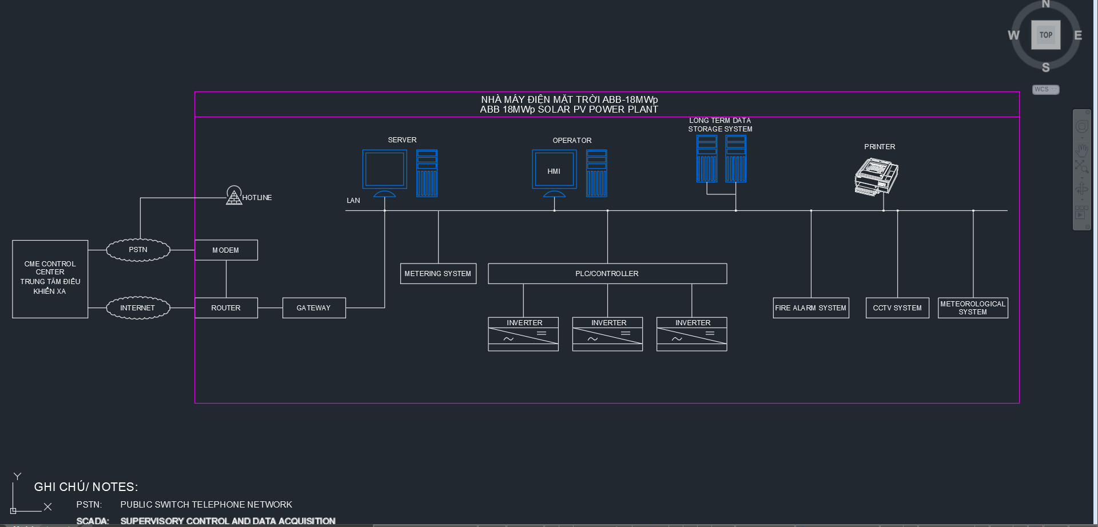Select the Orbit tool

[x=1081, y=189]
